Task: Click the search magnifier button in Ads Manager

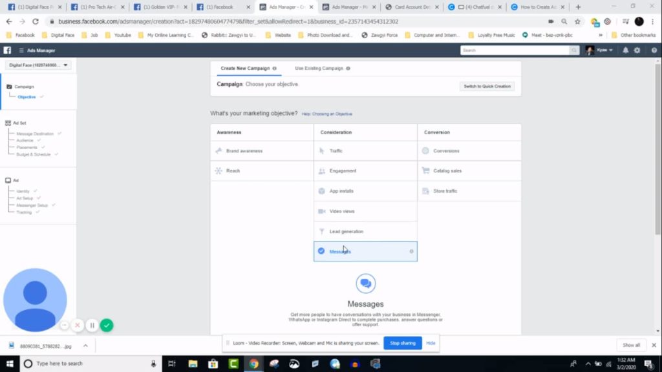Action: [574, 50]
